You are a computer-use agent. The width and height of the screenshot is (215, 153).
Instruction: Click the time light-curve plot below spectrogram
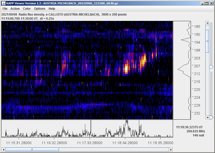87,129
